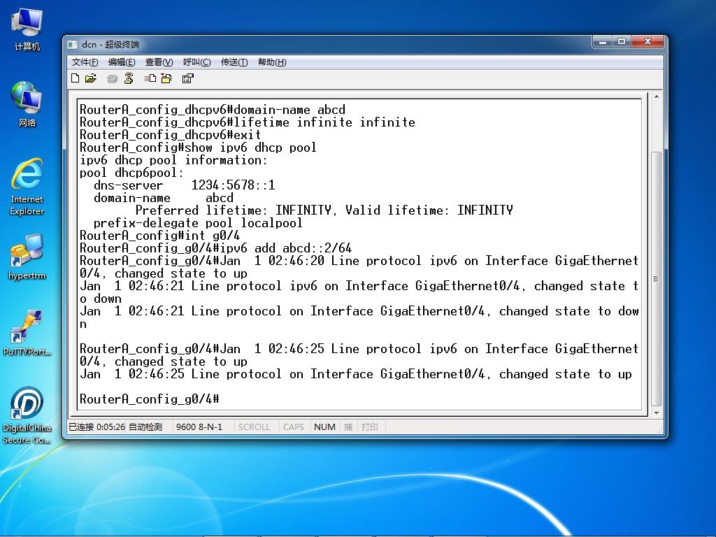This screenshot has height=537, width=716.
Task: Click the 'pool dhcp6pool:' terminal line
Action: tap(131, 173)
